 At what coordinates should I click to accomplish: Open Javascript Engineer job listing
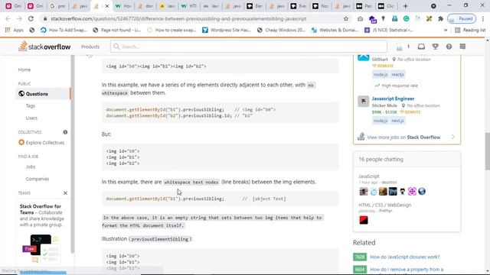(393, 99)
